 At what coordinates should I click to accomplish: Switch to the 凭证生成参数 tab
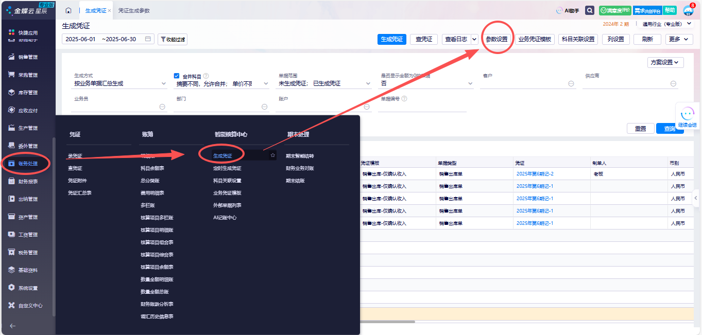pyautogui.click(x=133, y=10)
